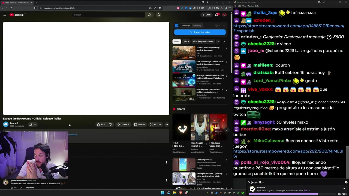
Task: Activate voice search microphone icon
Action: [x=158, y=15]
